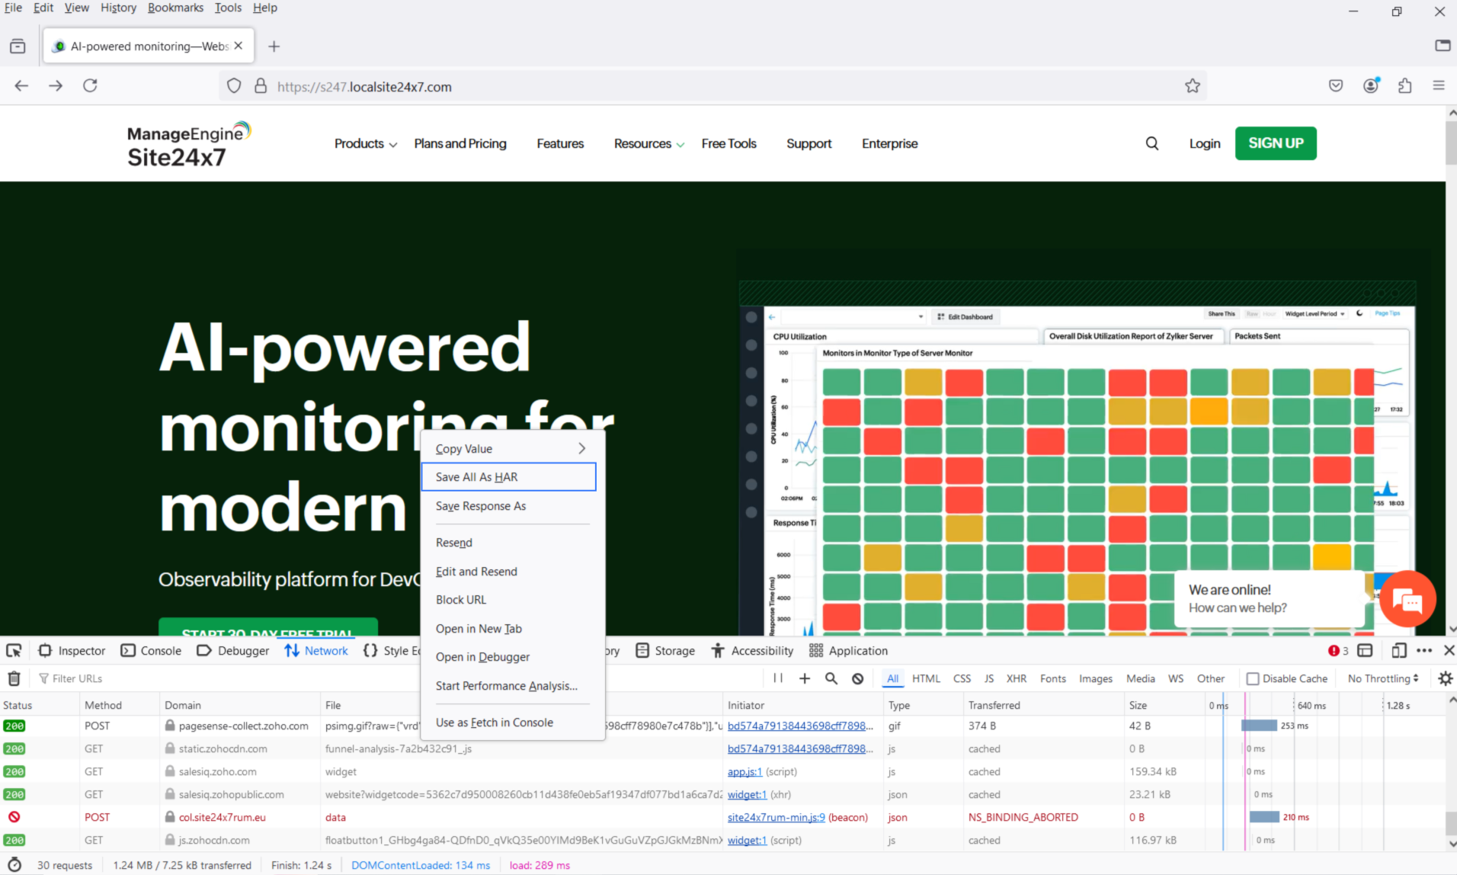The width and height of the screenshot is (1457, 875).
Task: Pause network recording in DevTools
Action: click(x=778, y=678)
